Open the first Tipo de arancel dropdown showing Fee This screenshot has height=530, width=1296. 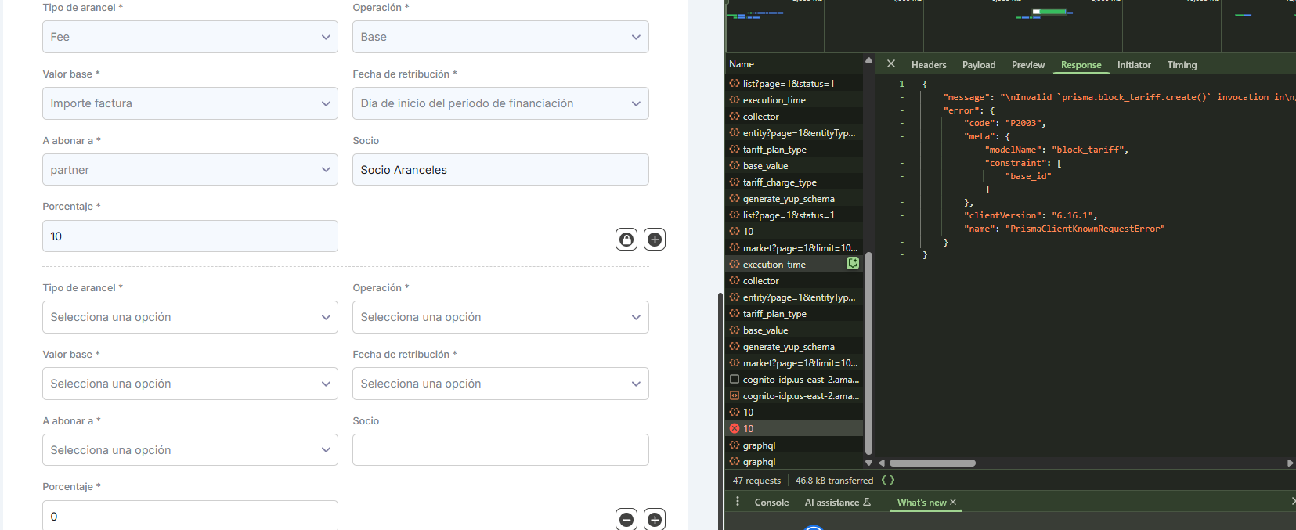pyautogui.click(x=190, y=37)
